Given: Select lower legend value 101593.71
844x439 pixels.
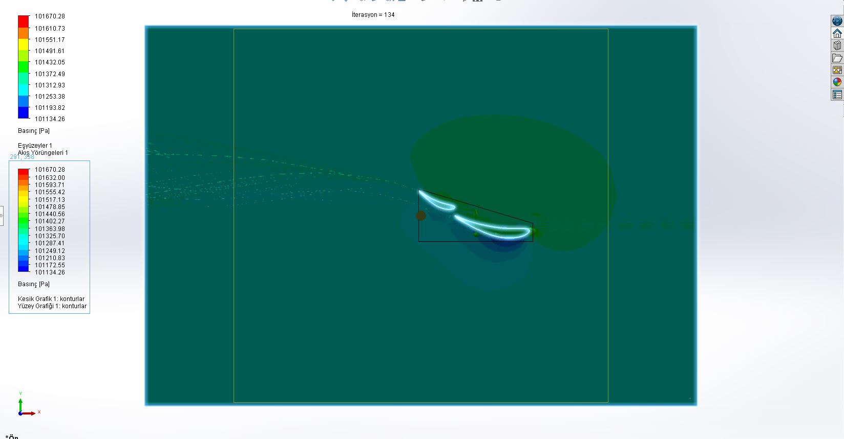Looking at the screenshot, I should point(50,185).
